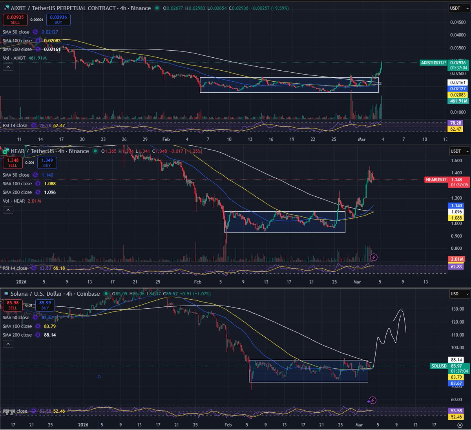Click Vol · NEAR legend label

[14, 201]
